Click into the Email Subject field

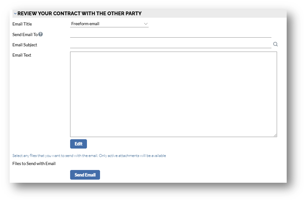click(x=170, y=45)
